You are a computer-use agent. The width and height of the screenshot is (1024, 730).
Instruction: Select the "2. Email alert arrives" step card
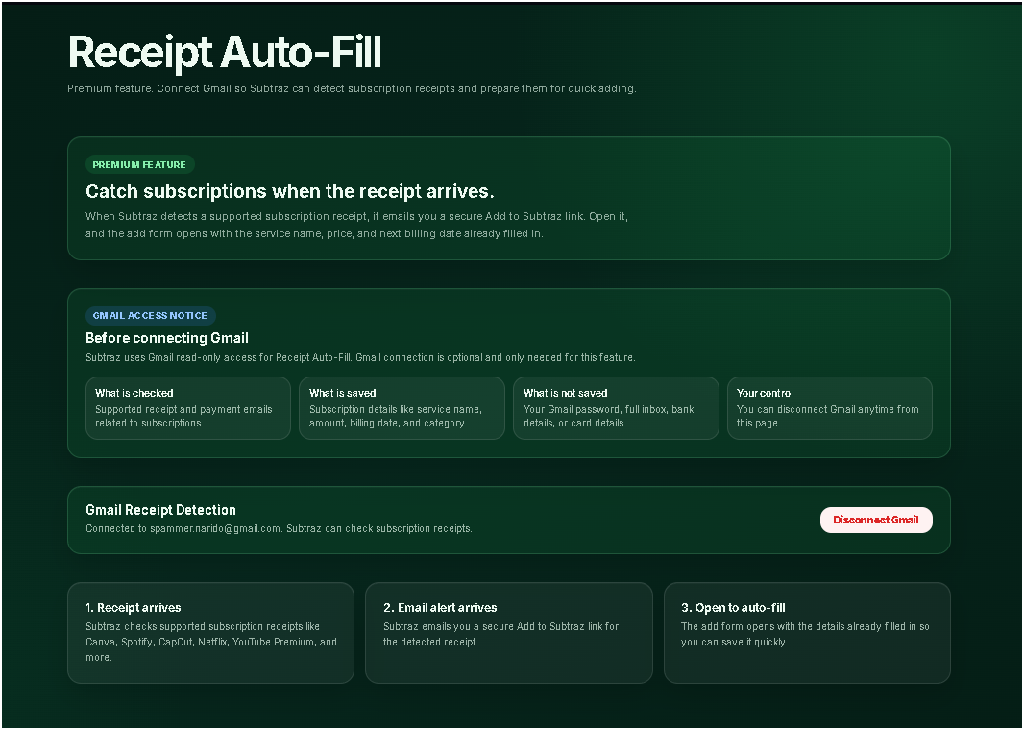pos(509,633)
